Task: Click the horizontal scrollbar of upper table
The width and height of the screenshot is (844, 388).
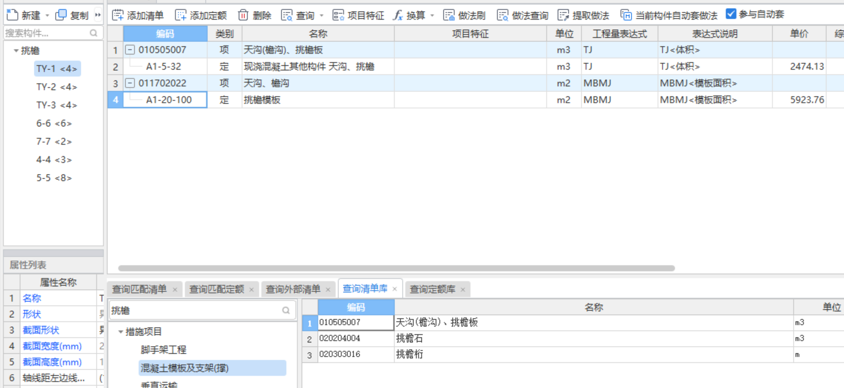Action: (x=396, y=268)
